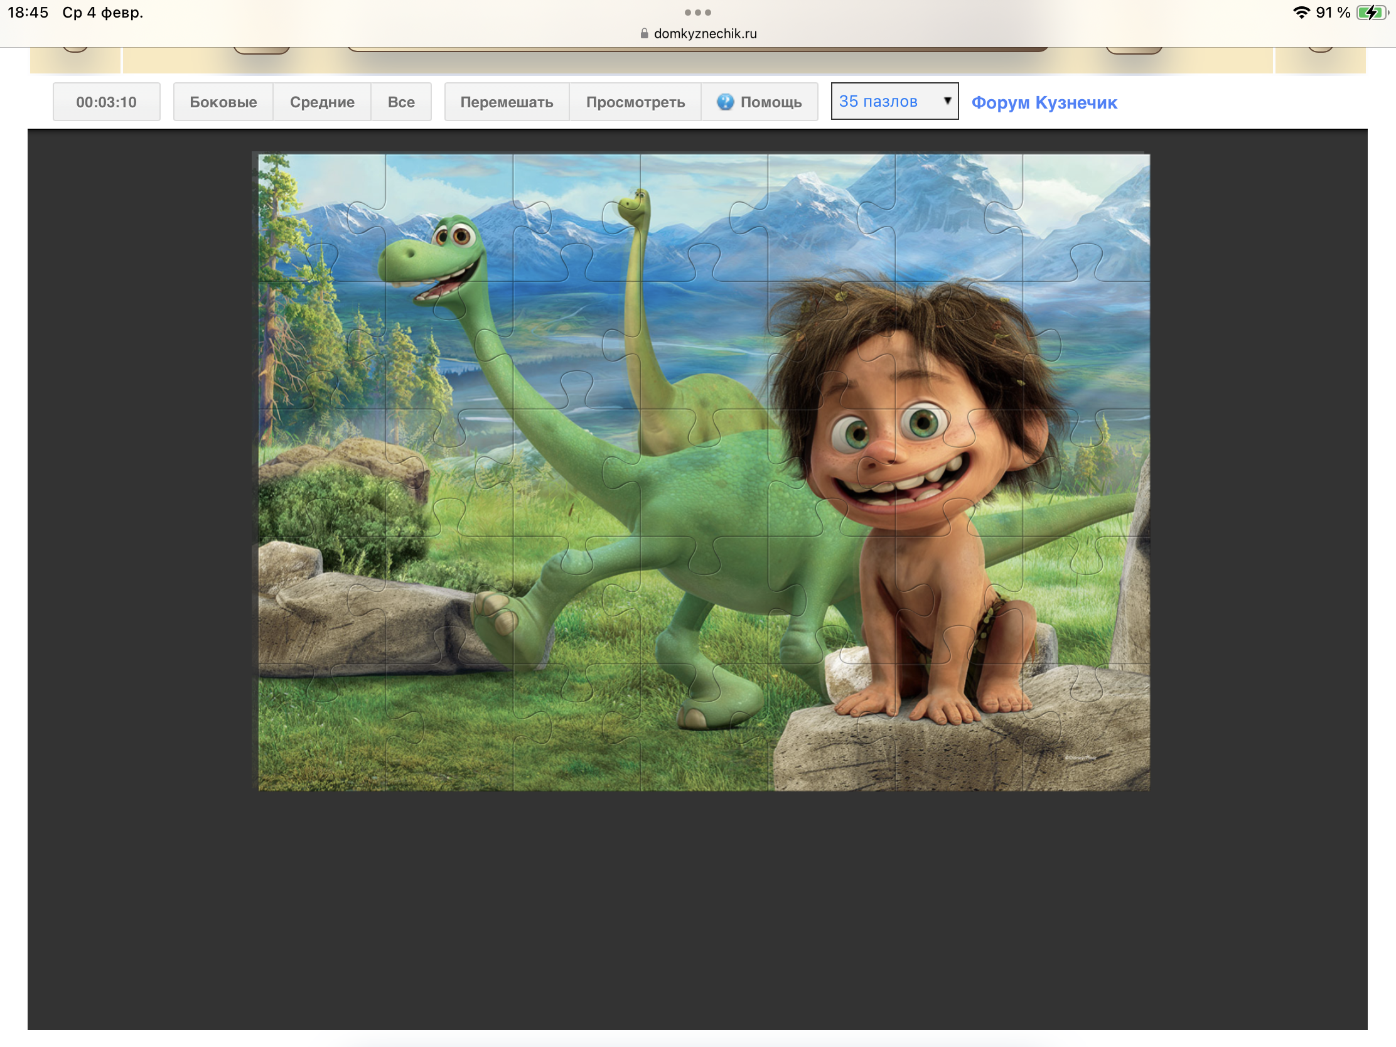Screen dimensions: 1396x1047
Task: Tap the domkyznechik.ru address field
Action: tap(704, 33)
